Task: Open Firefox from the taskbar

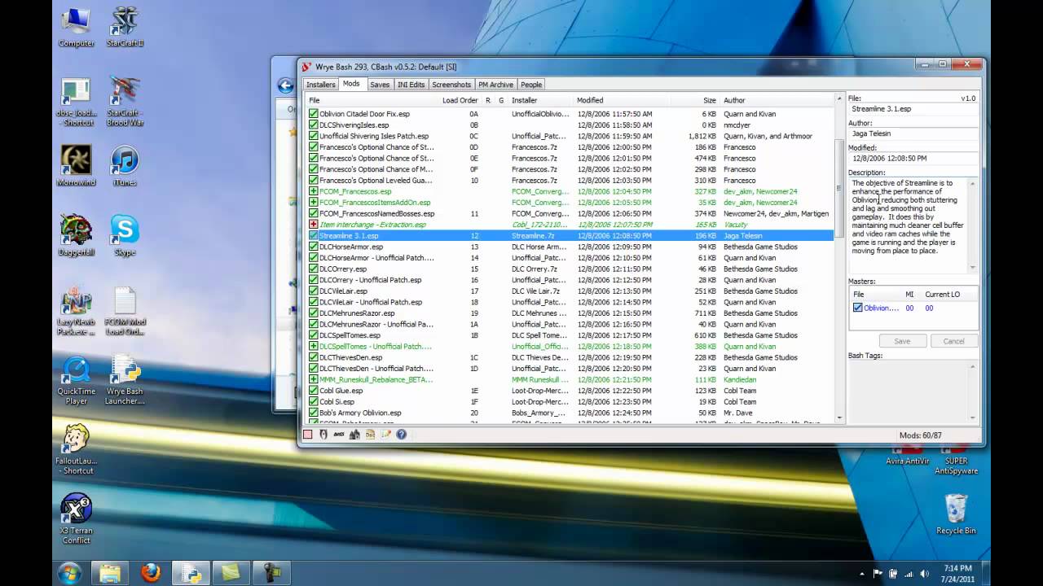Action: click(x=150, y=573)
